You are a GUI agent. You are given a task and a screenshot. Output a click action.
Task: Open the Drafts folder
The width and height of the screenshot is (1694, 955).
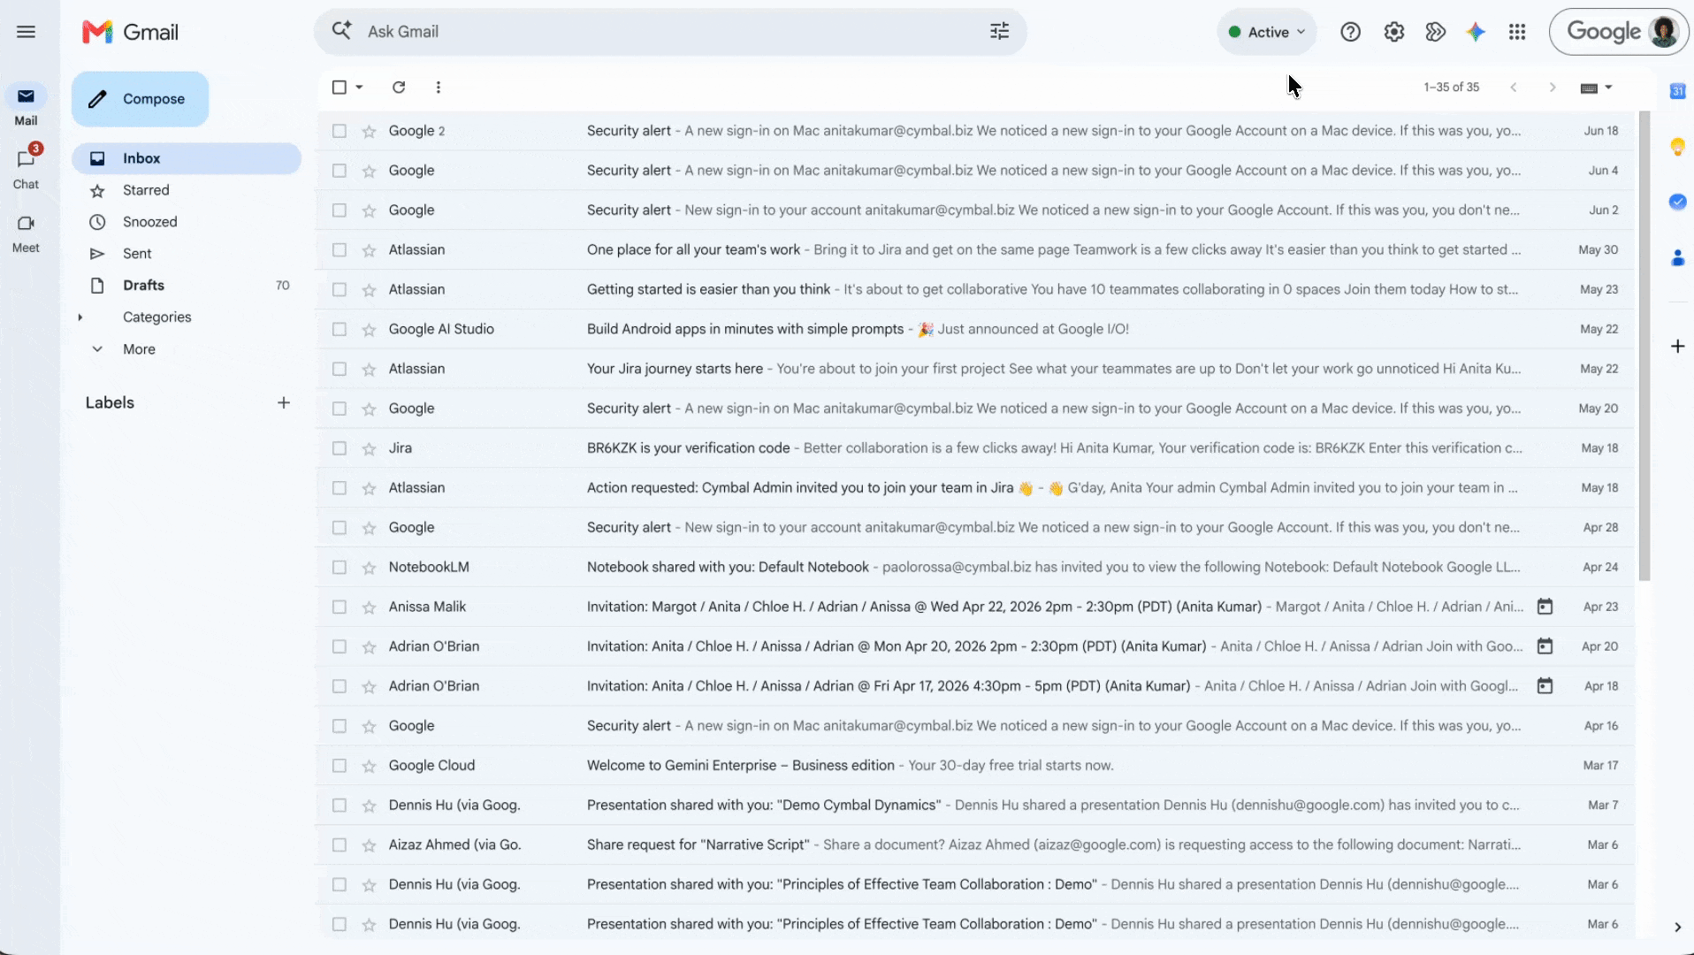point(187,286)
